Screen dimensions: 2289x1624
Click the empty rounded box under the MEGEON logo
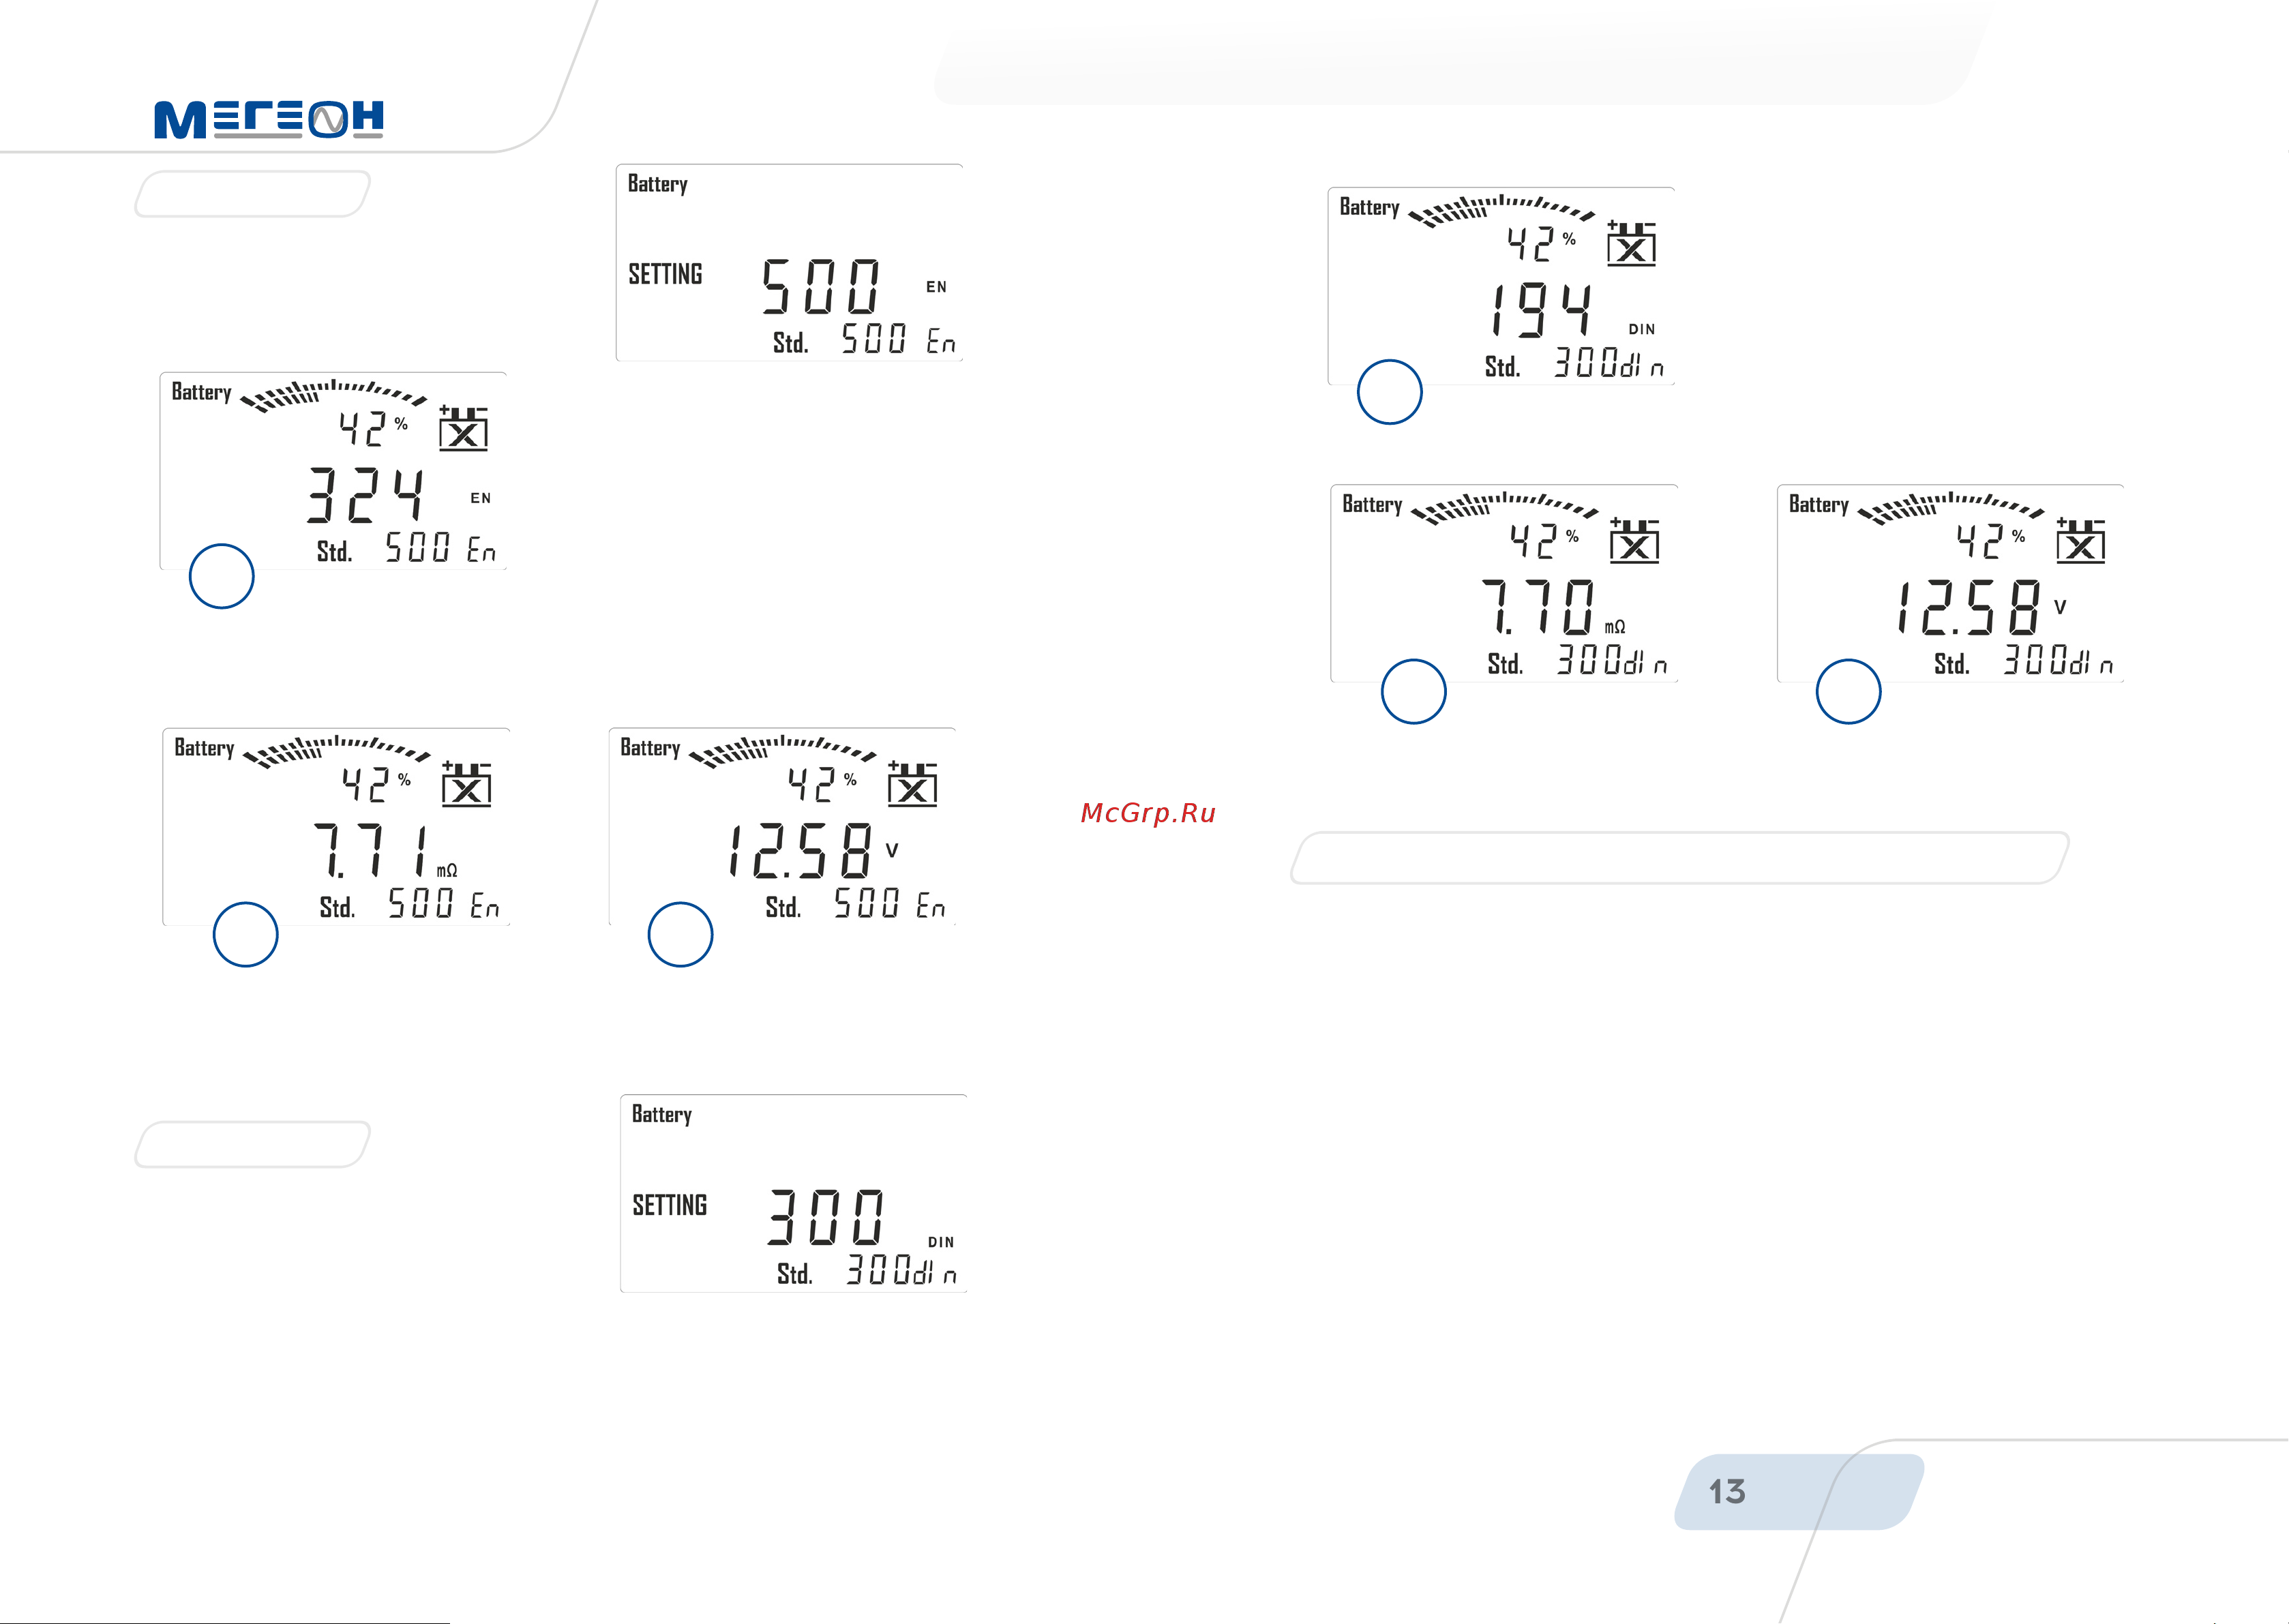click(x=252, y=194)
